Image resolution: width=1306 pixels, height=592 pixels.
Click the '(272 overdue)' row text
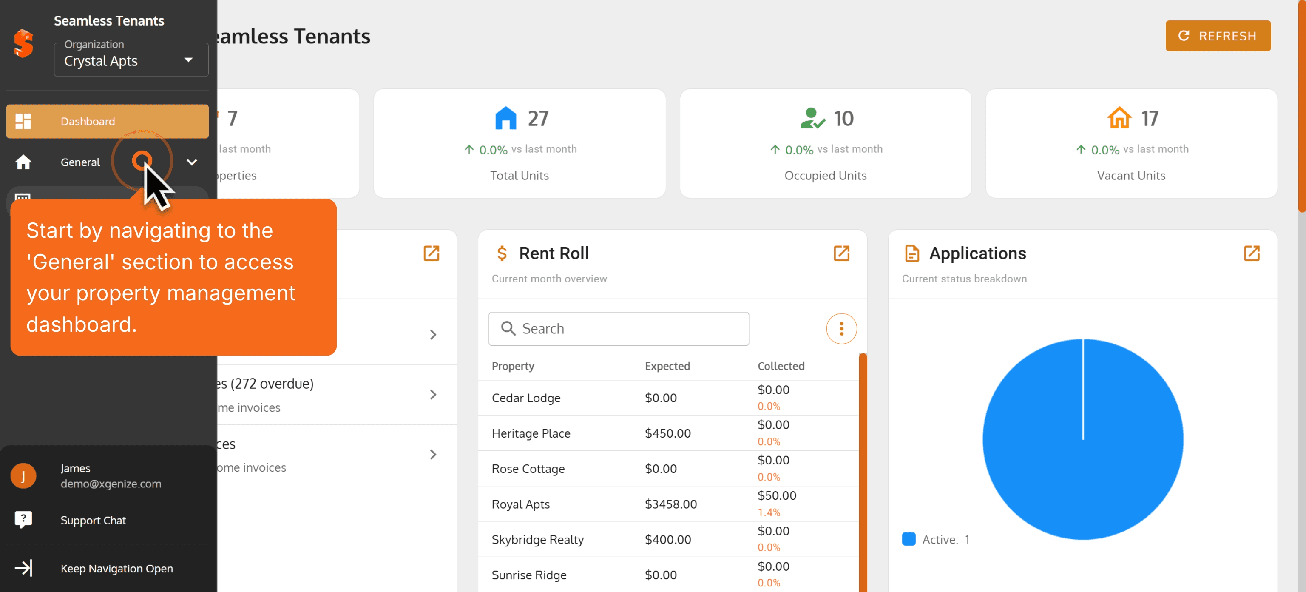(x=272, y=384)
